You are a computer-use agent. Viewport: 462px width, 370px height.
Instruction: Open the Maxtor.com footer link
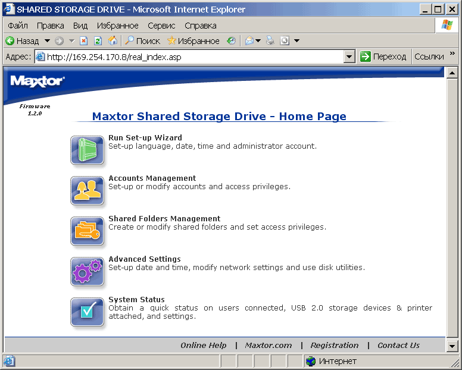[269, 345]
